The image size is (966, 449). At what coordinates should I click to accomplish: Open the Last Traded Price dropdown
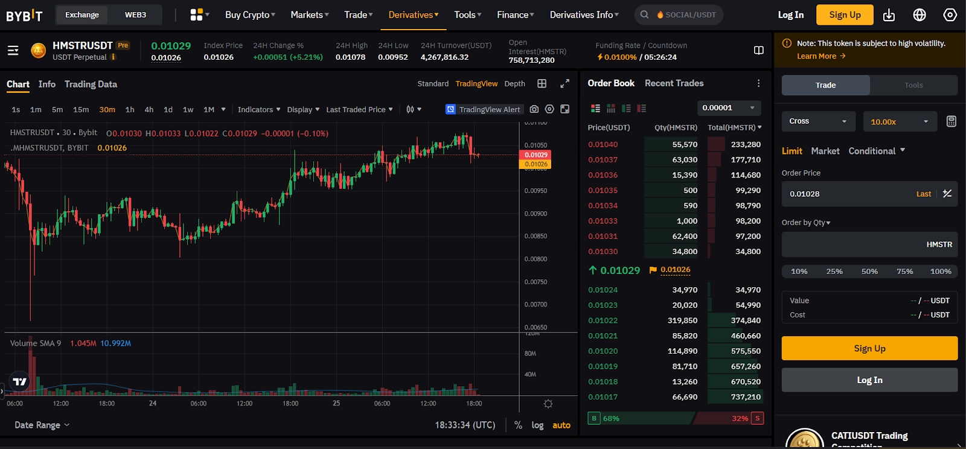tap(359, 109)
